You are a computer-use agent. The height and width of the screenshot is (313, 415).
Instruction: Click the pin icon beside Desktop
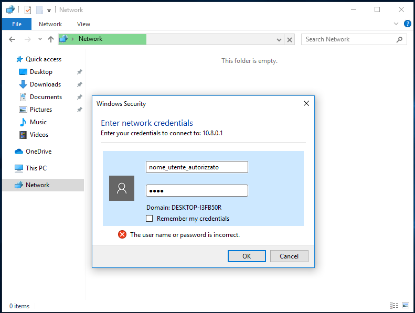click(x=79, y=72)
